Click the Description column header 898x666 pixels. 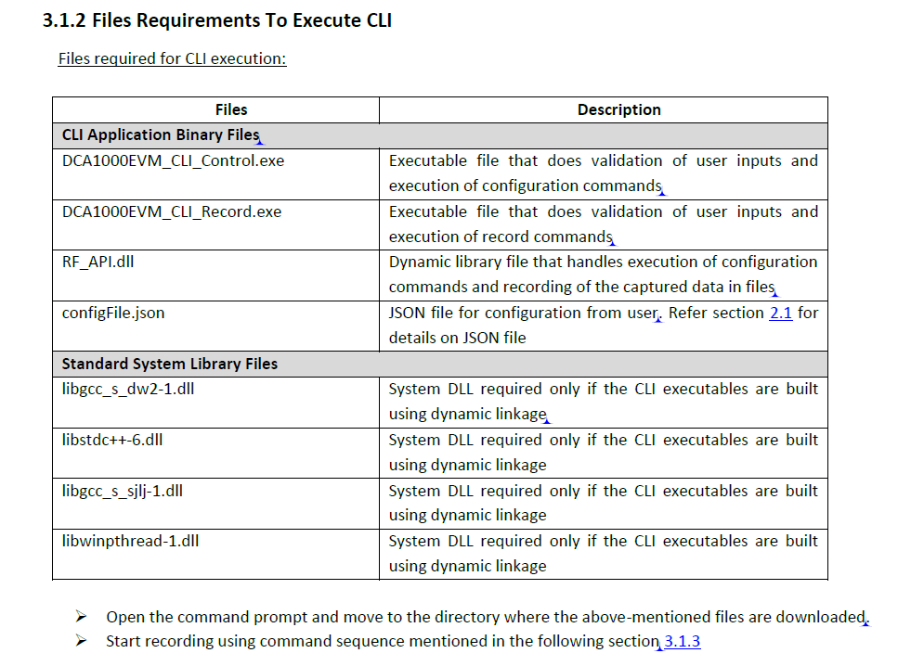618,109
